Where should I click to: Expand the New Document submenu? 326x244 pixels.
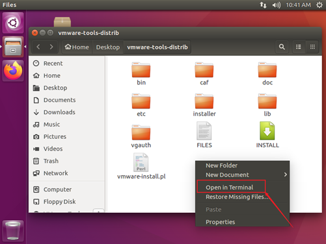click(x=243, y=175)
